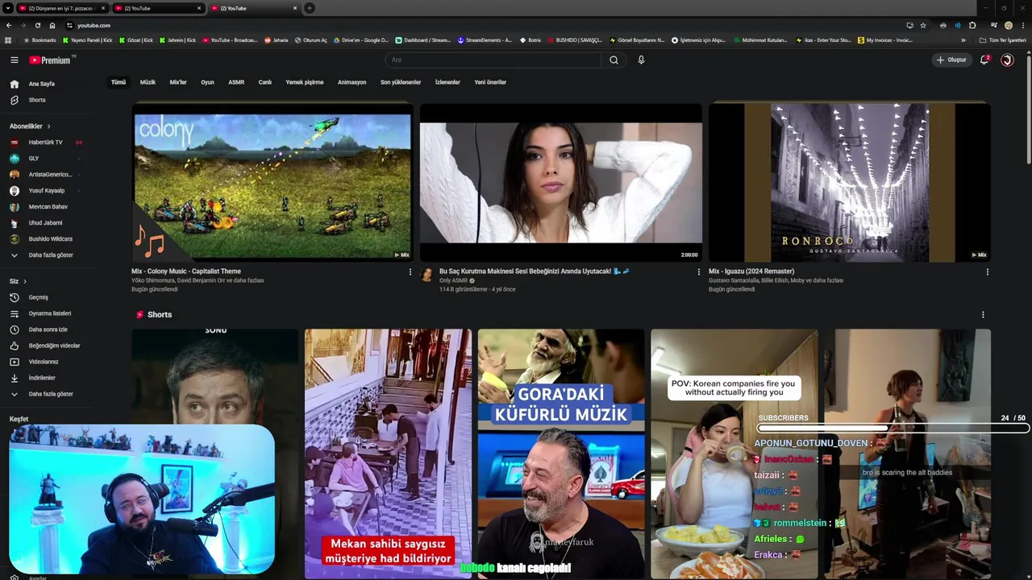Open the Only ASMR channel link
This screenshot has width=1032, height=580.
click(x=453, y=280)
